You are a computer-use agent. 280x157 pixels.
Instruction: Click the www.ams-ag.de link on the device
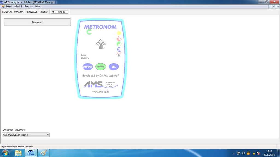click(101, 92)
